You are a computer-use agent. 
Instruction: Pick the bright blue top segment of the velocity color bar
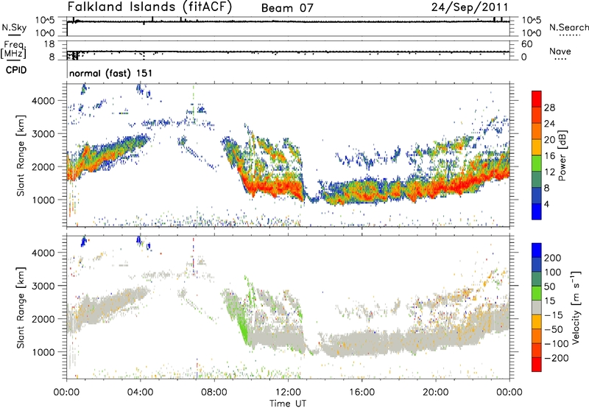pyautogui.click(x=537, y=250)
